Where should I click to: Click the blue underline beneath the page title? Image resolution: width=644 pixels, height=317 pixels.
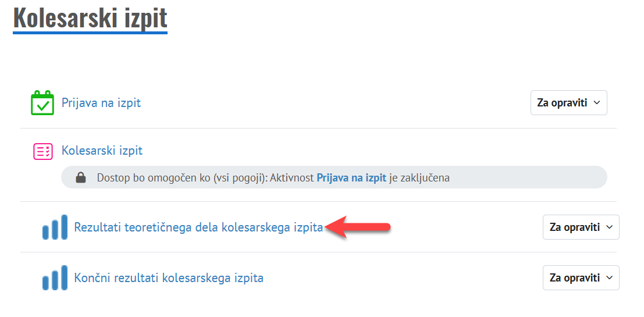(90, 32)
